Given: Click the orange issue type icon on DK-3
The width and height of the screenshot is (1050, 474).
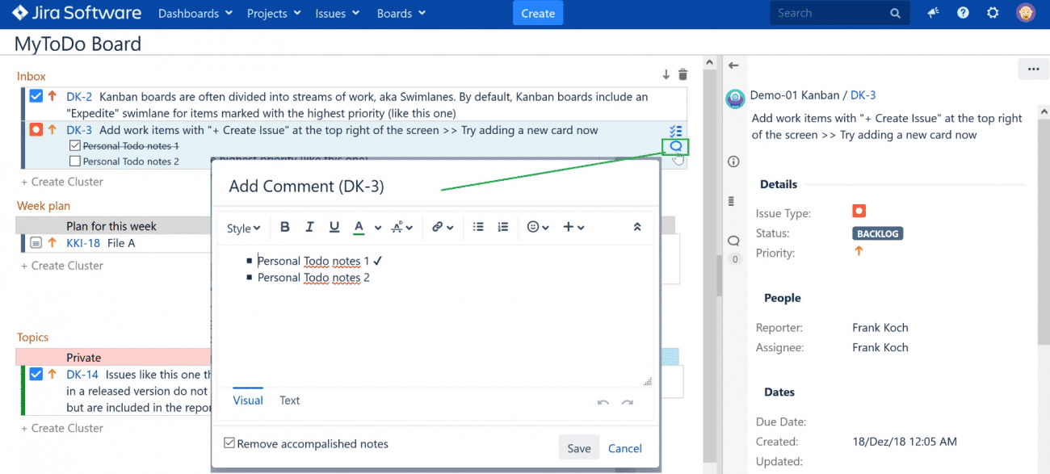Looking at the screenshot, I should (36, 130).
